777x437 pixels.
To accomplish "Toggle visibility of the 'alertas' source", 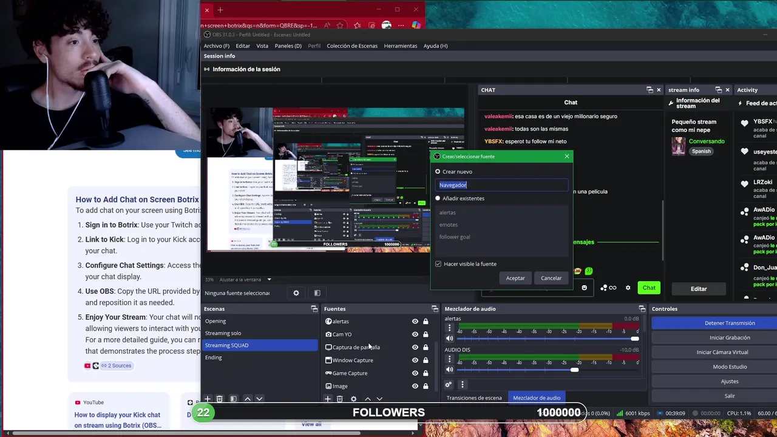I will [415, 322].
